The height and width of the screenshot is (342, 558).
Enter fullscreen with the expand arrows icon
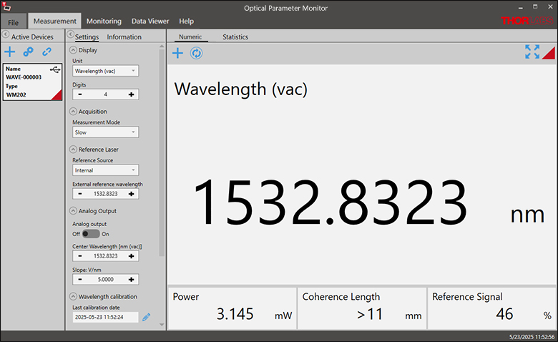pos(532,52)
